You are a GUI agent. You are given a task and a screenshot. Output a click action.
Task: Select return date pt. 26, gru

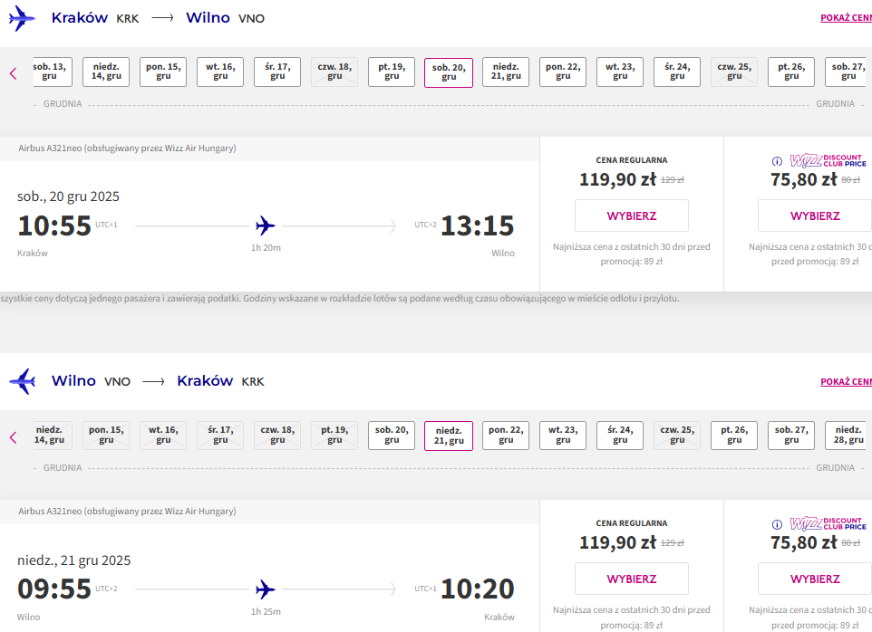point(734,436)
